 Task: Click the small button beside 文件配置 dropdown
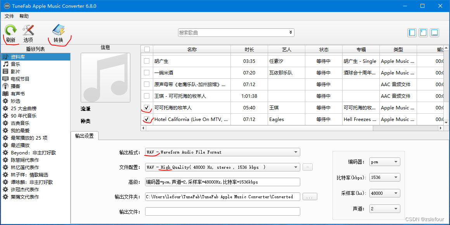308,167
